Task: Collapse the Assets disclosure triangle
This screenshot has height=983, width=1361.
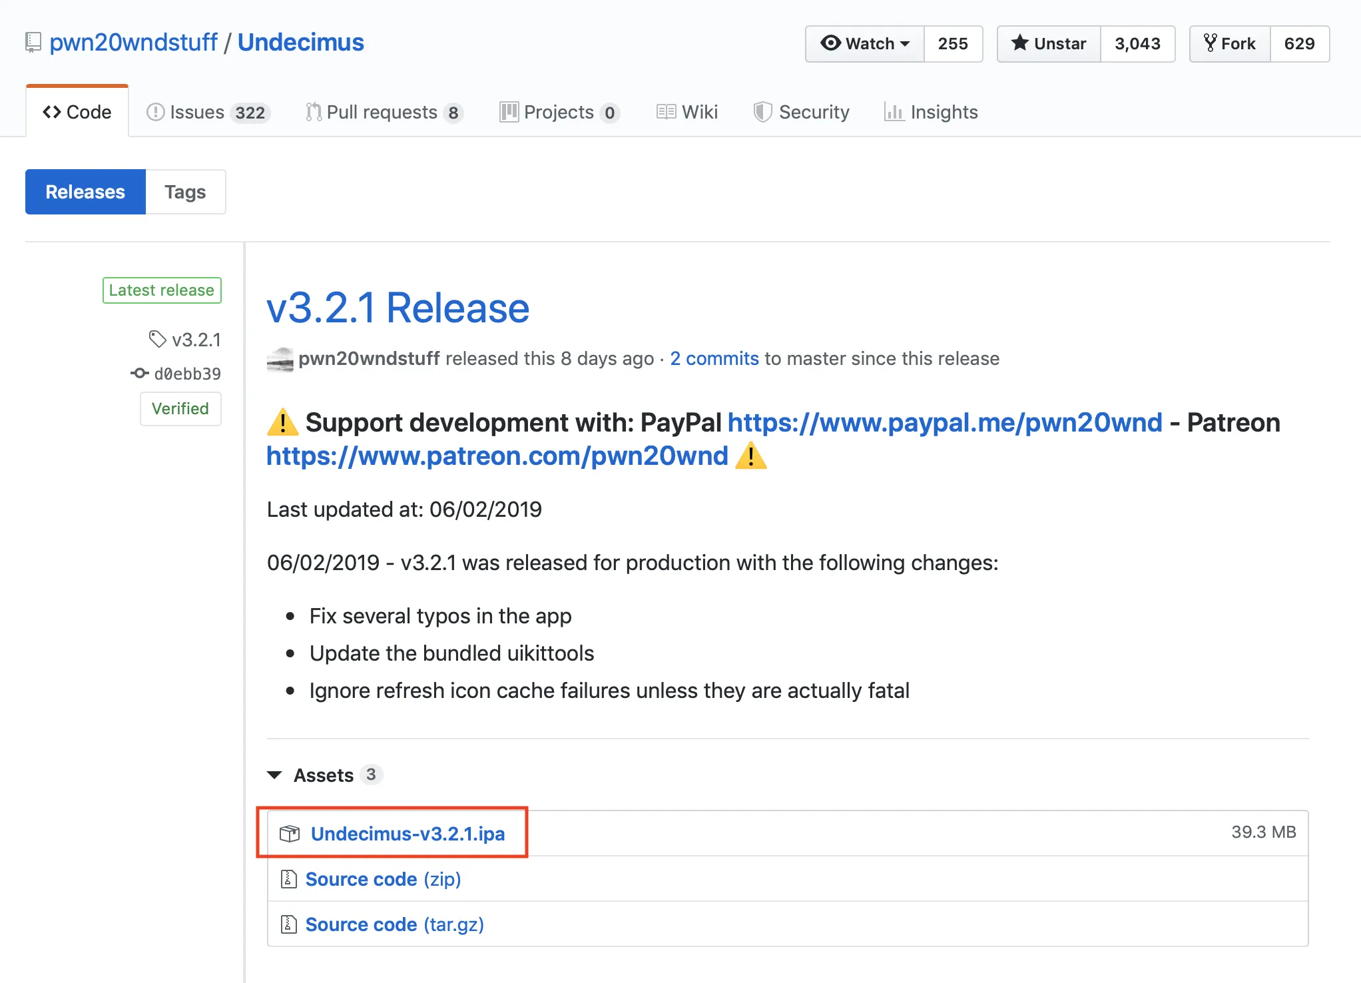Action: point(274,775)
